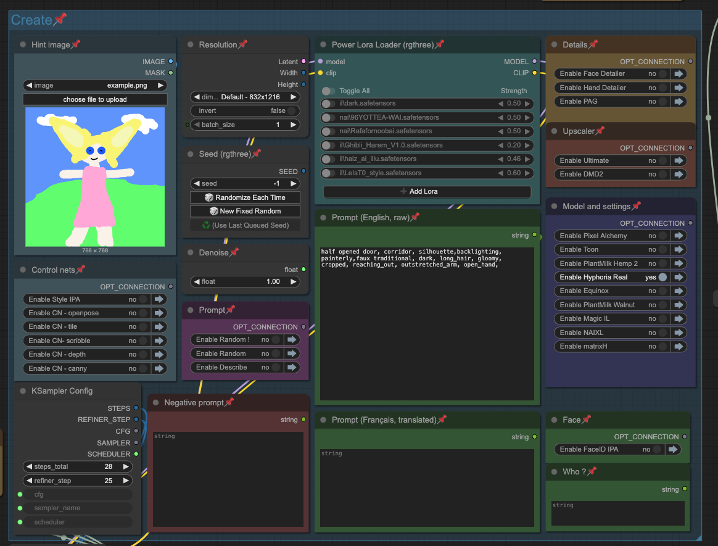
Task: Click the pin icon on Hint image node
Action: click(76, 44)
